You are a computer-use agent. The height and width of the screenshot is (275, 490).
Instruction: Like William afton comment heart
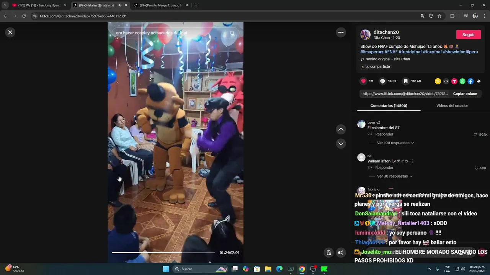click(x=477, y=168)
